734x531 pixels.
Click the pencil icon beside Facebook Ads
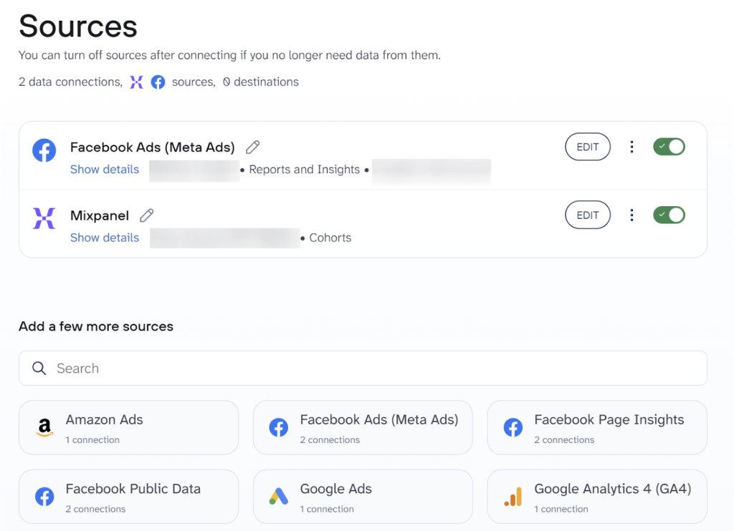point(252,146)
